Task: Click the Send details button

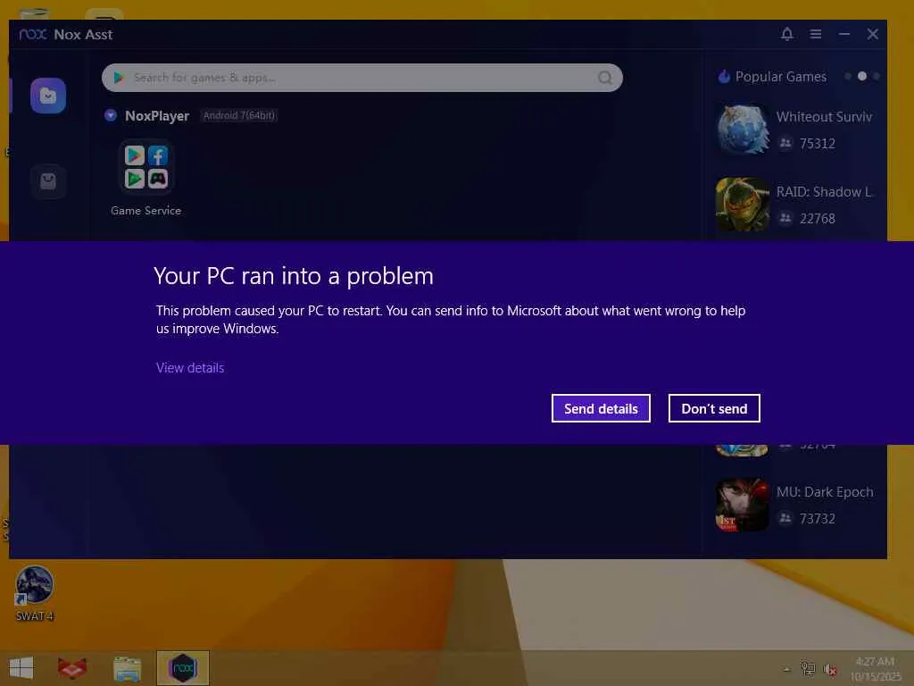Action: tap(601, 408)
